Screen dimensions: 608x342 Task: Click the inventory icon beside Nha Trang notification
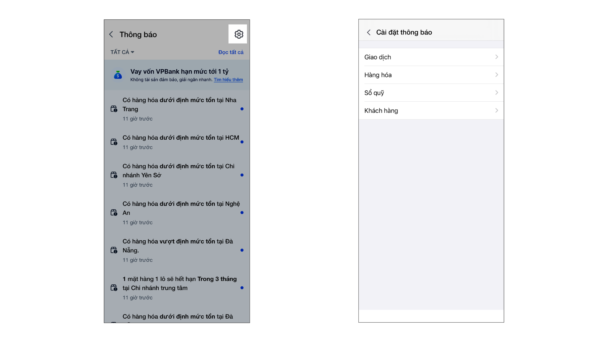coord(114,109)
